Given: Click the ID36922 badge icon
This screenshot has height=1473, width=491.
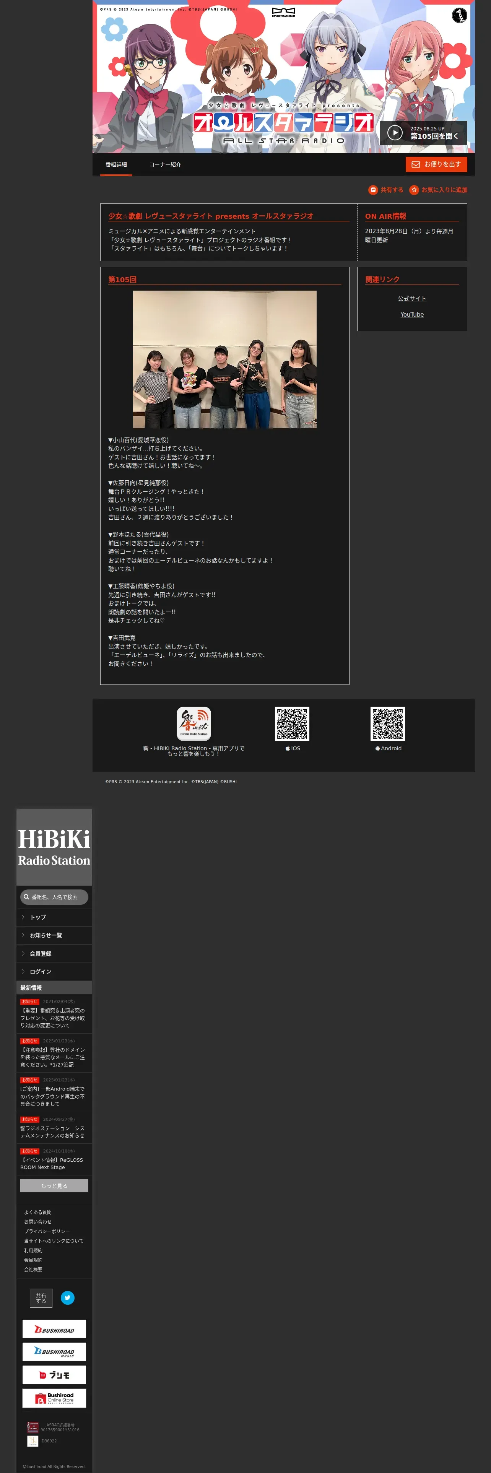Looking at the screenshot, I should point(33,1441).
